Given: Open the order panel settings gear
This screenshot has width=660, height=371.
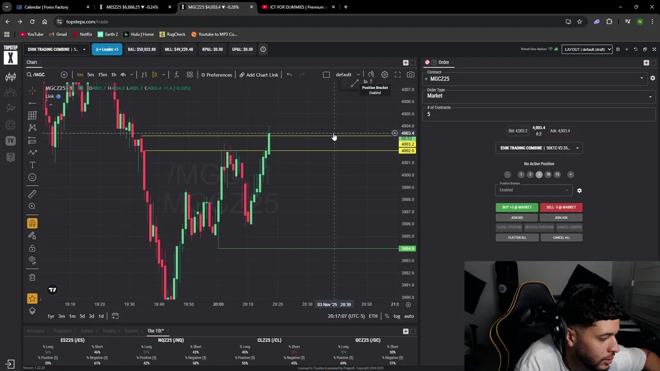Looking at the screenshot, I should coord(652,78).
